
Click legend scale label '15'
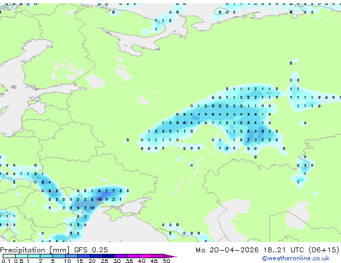click(x=80, y=261)
